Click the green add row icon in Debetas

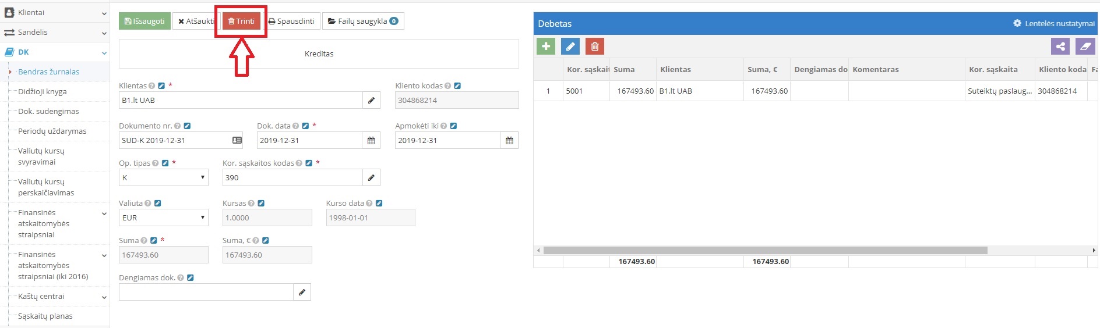pos(545,47)
